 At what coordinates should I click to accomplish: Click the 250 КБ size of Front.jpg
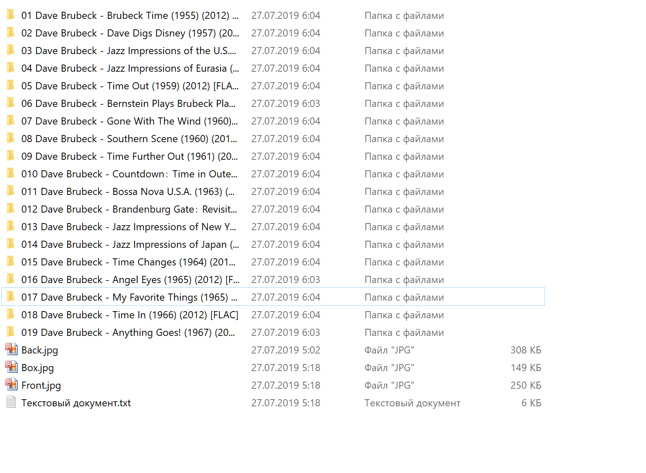tap(526, 385)
